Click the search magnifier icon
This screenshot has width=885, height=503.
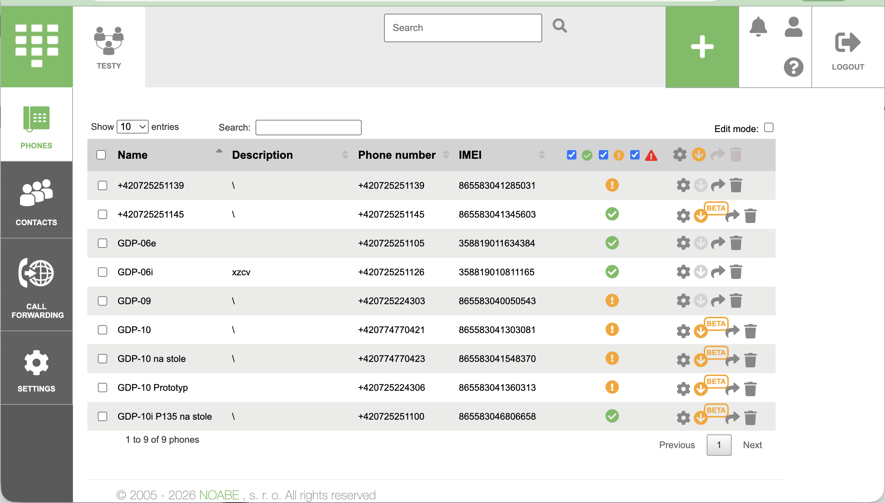(560, 26)
